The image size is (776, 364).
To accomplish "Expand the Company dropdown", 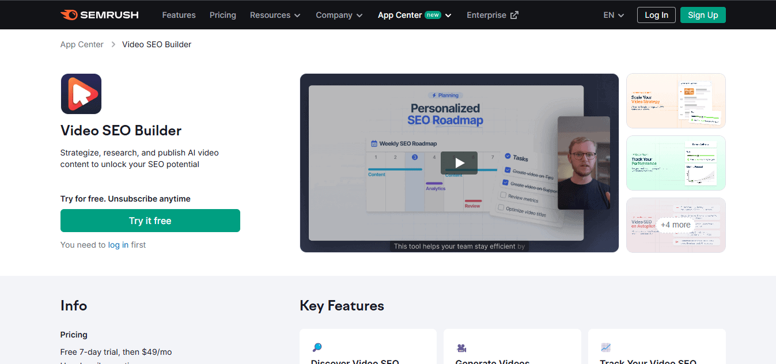I will click(x=339, y=15).
